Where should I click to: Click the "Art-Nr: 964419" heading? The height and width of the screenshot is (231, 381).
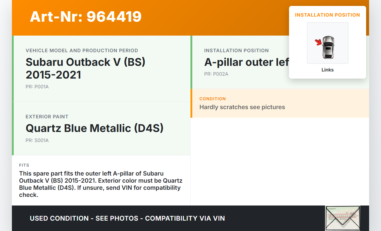(x=86, y=17)
